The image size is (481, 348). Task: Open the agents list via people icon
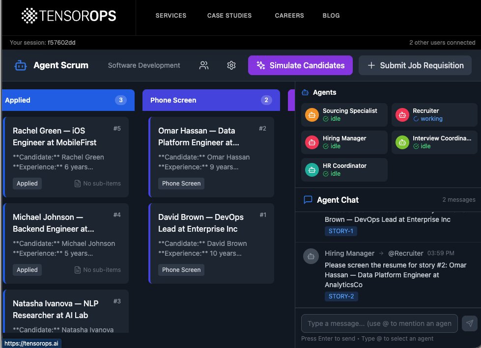pos(204,65)
